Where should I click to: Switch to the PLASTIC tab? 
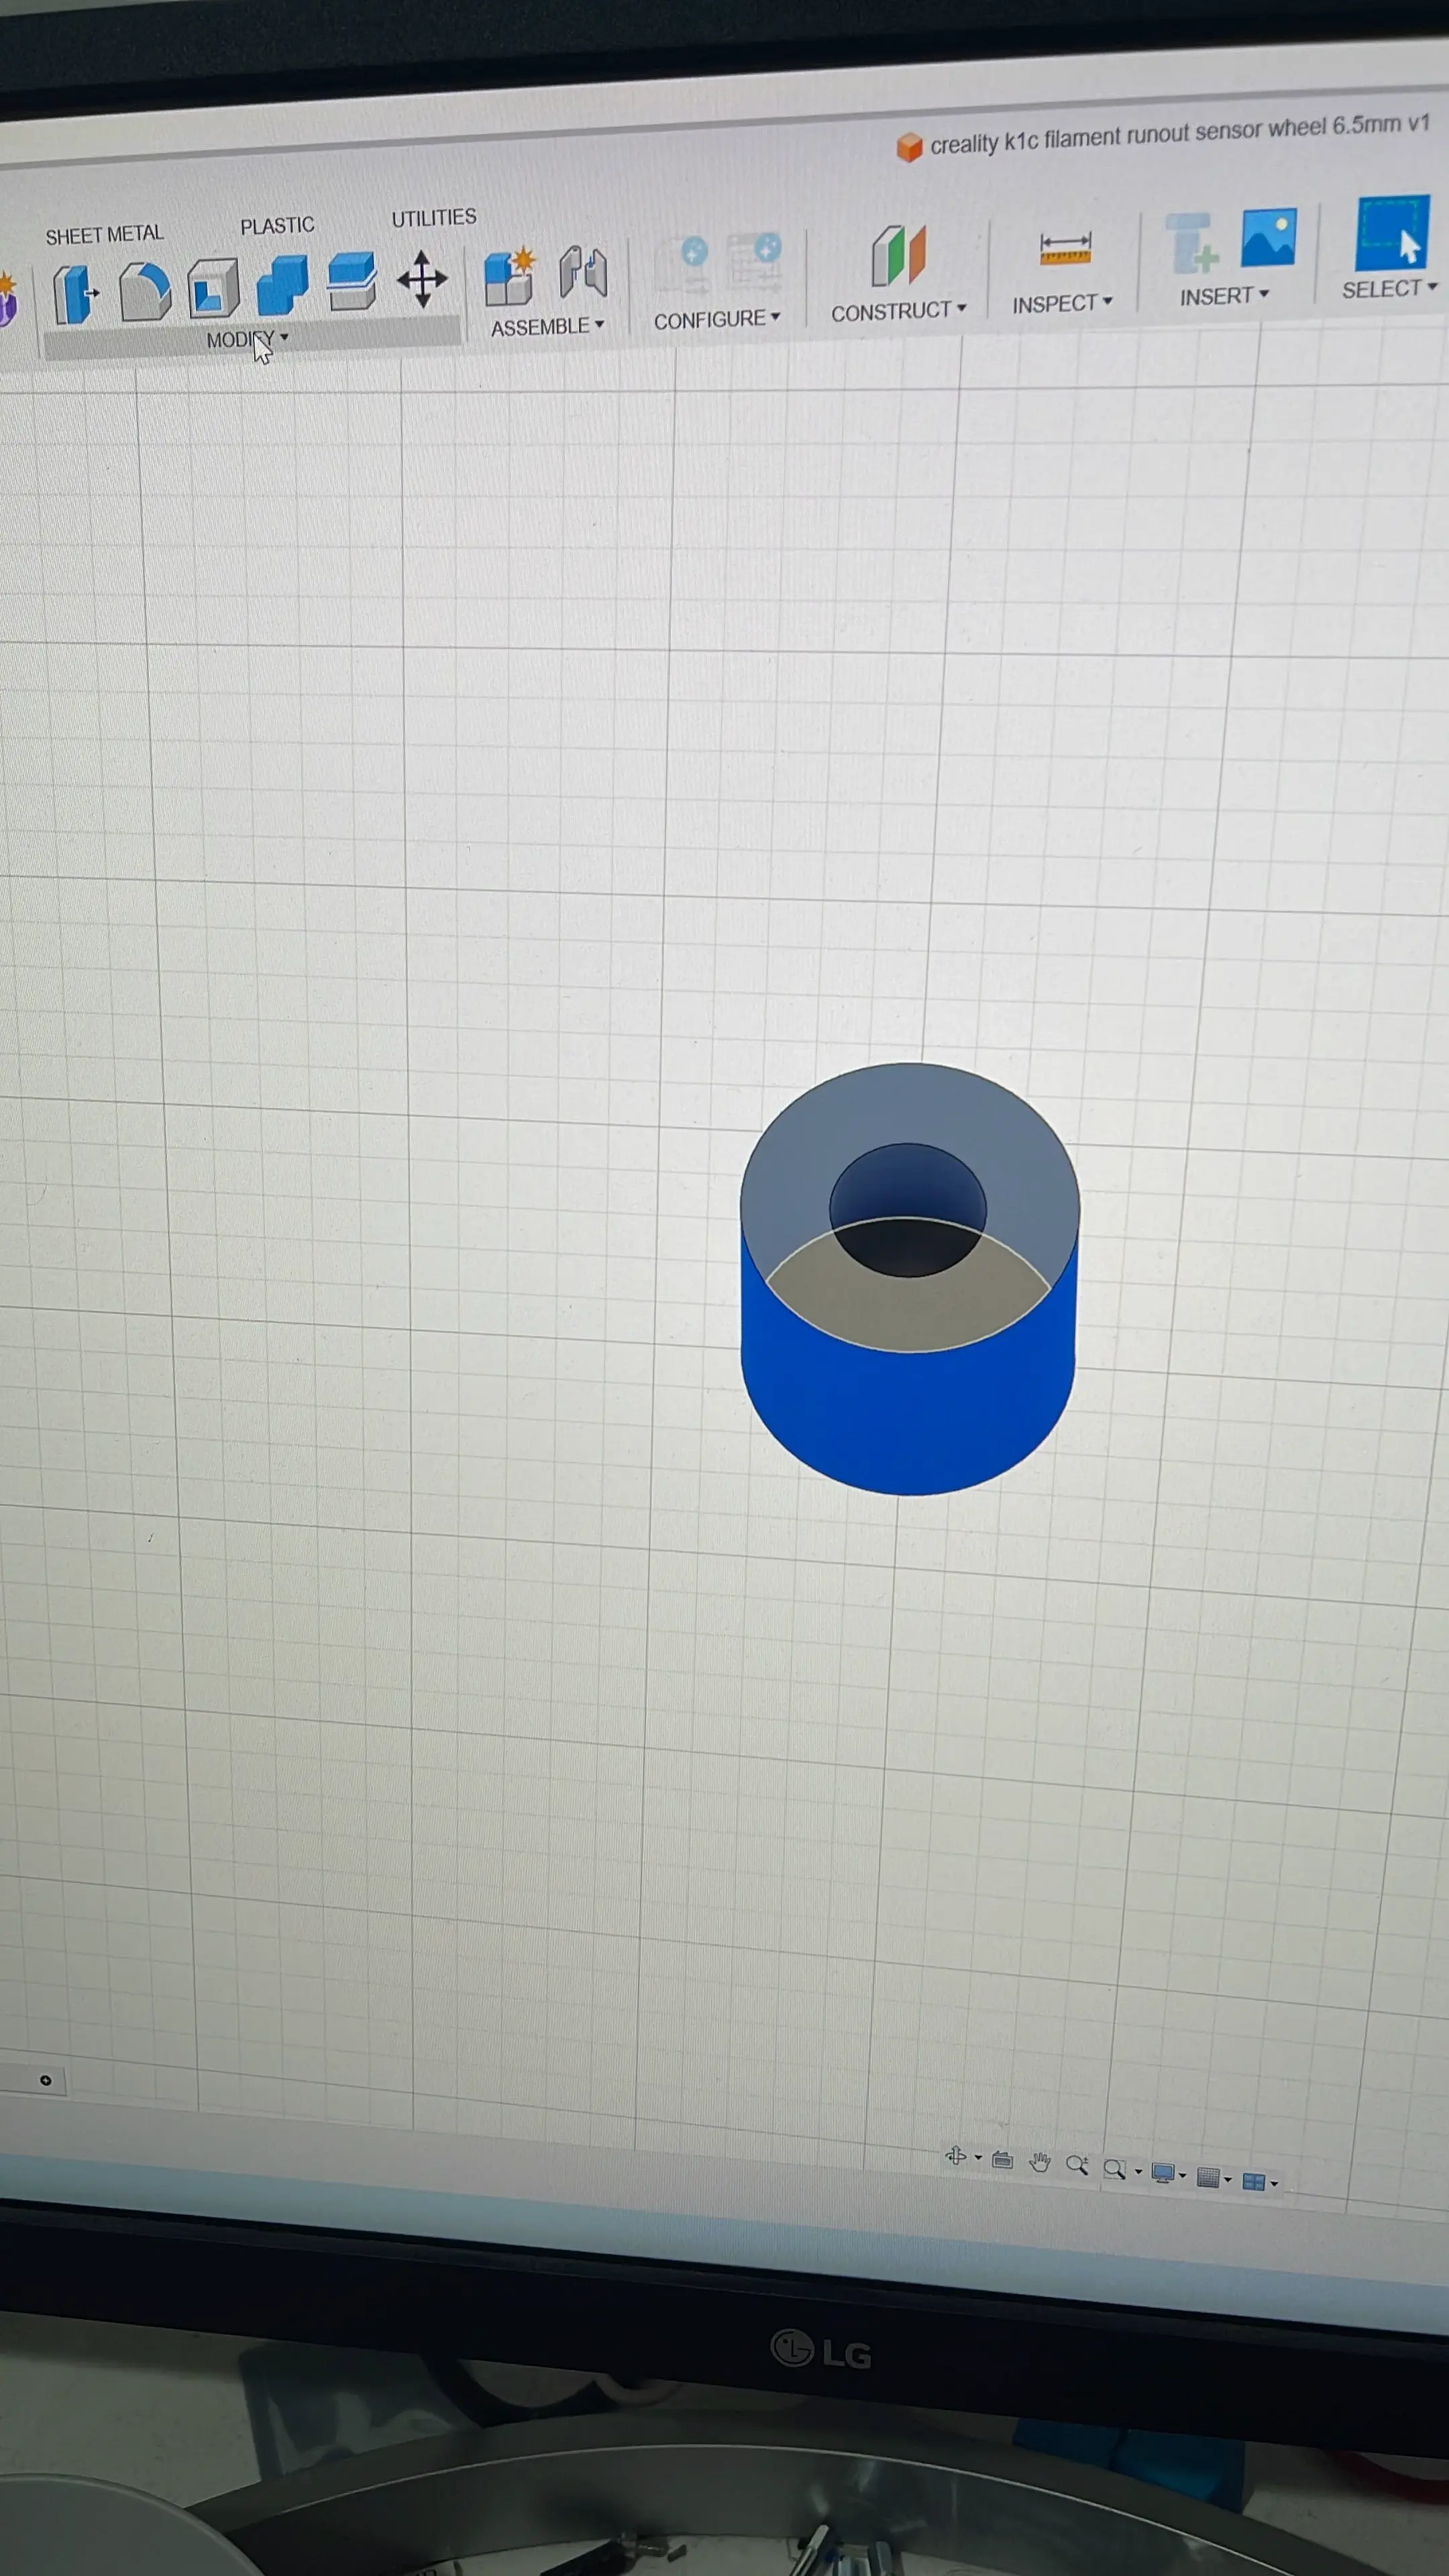point(277,226)
